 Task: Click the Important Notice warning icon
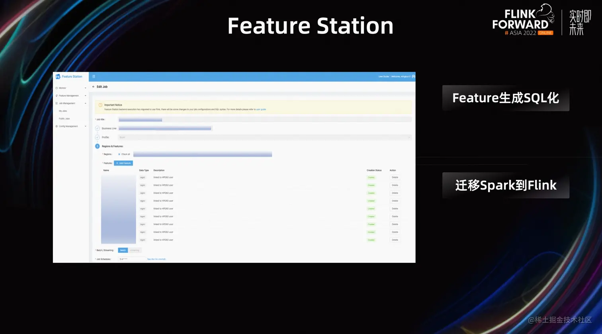coord(100,105)
